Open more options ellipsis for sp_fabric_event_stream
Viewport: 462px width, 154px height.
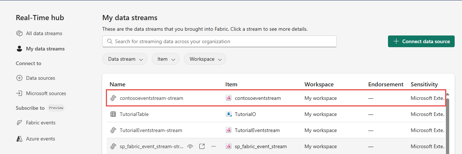click(x=214, y=146)
